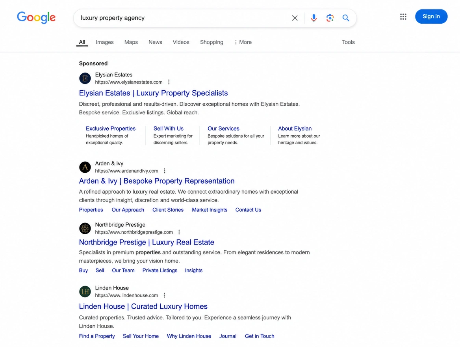This screenshot has height=347, width=460.
Task: Open Google Lens image search icon
Action: click(330, 18)
